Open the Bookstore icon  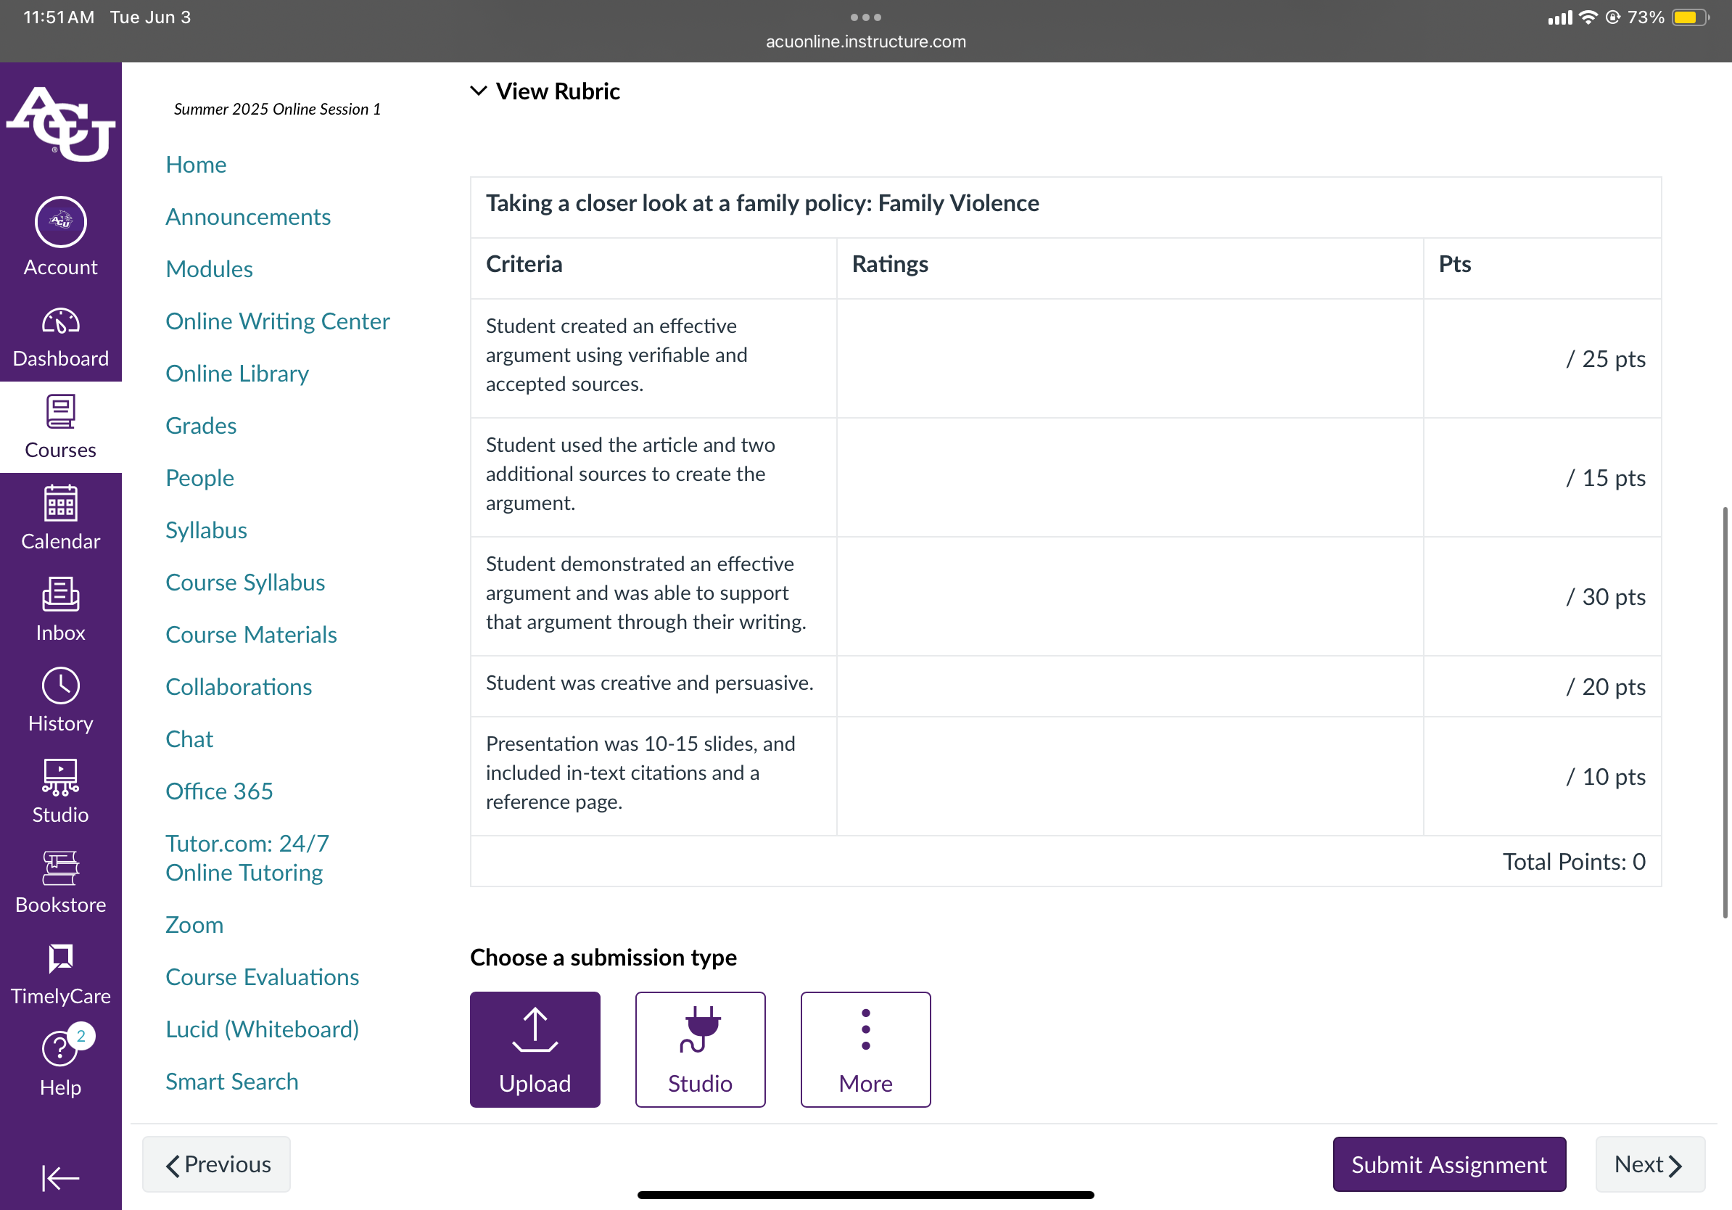(60, 868)
